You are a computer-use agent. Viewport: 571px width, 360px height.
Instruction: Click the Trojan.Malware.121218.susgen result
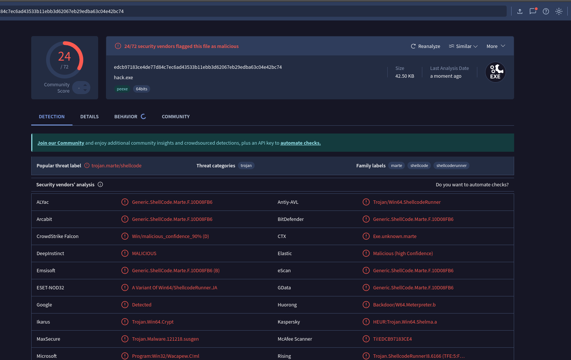(165, 339)
